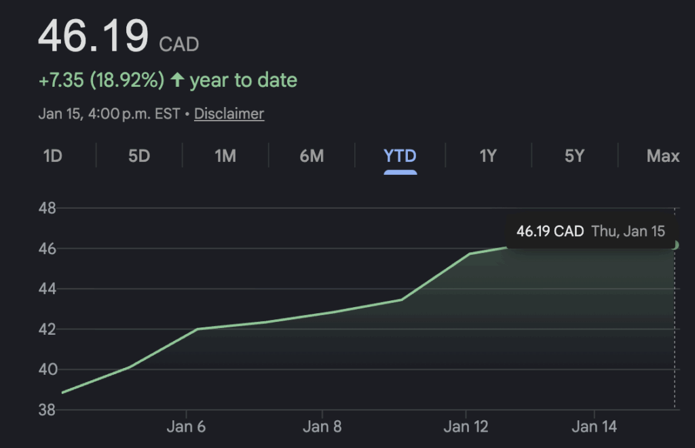This screenshot has height=448, width=695.
Task: Open the Disclaimer link
Action: [229, 114]
